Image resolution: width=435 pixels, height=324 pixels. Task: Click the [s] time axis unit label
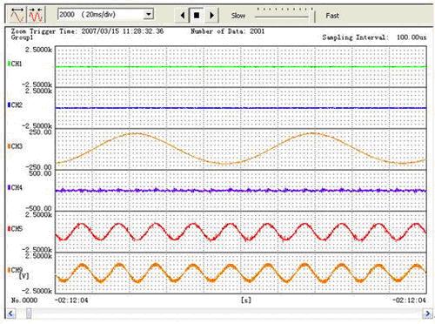coord(246,300)
